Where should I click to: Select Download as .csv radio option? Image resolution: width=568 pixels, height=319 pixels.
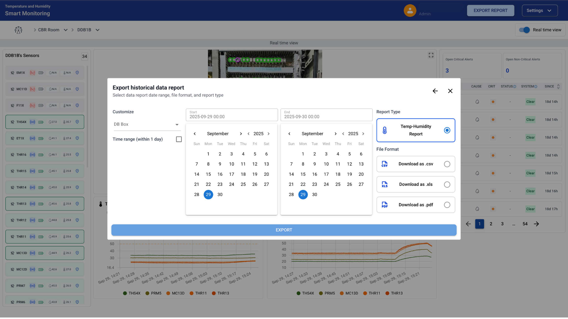click(x=447, y=164)
